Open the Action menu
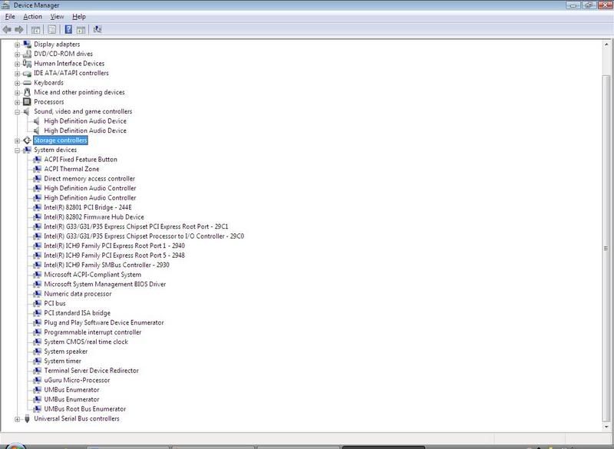614x449 pixels. click(32, 16)
